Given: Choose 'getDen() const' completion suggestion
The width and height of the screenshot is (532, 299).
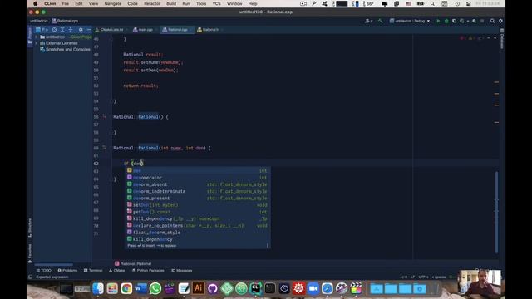Looking at the screenshot, I should [198, 212].
